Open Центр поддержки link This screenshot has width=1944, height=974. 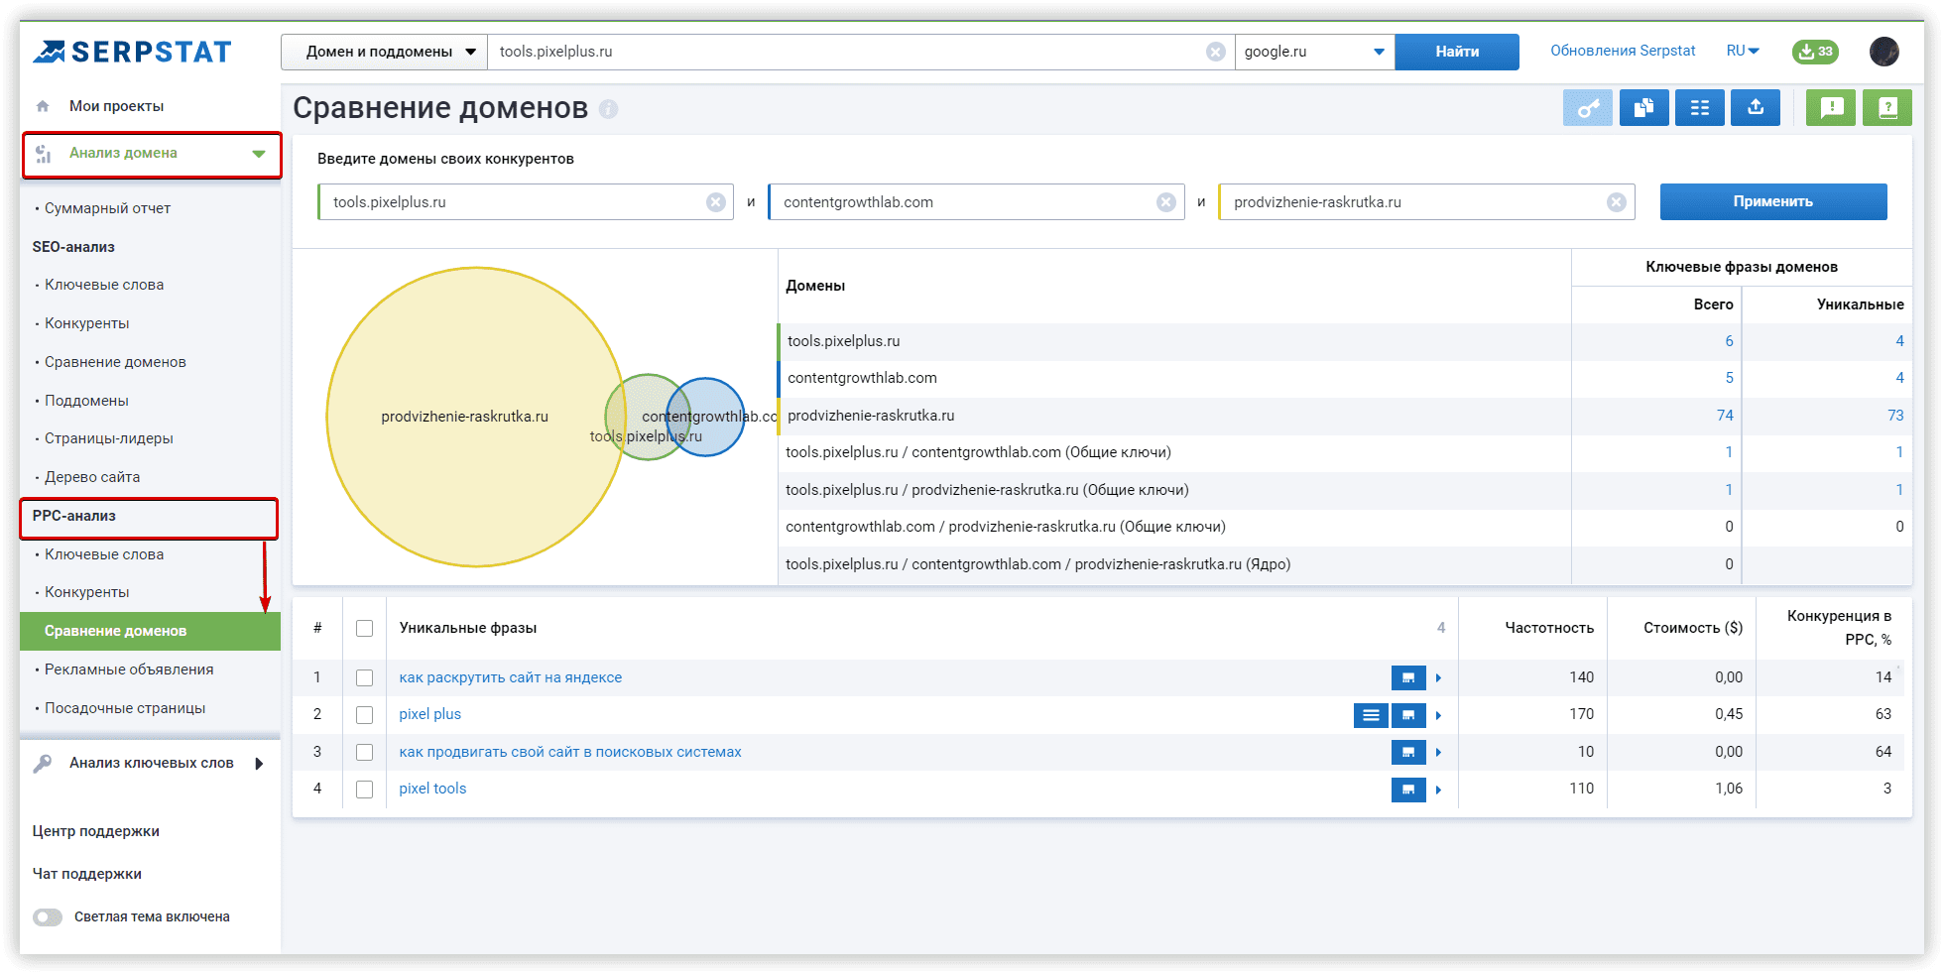pos(95,831)
